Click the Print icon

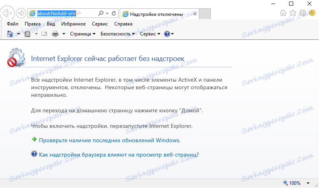tap(55, 34)
